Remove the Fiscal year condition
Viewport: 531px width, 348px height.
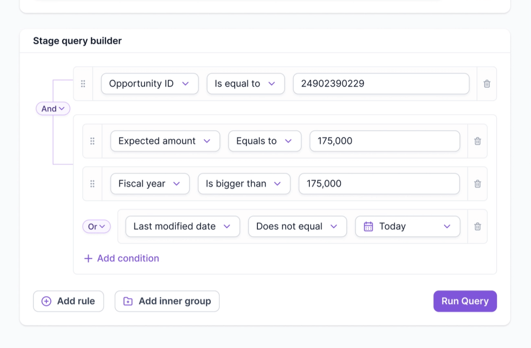(x=478, y=184)
